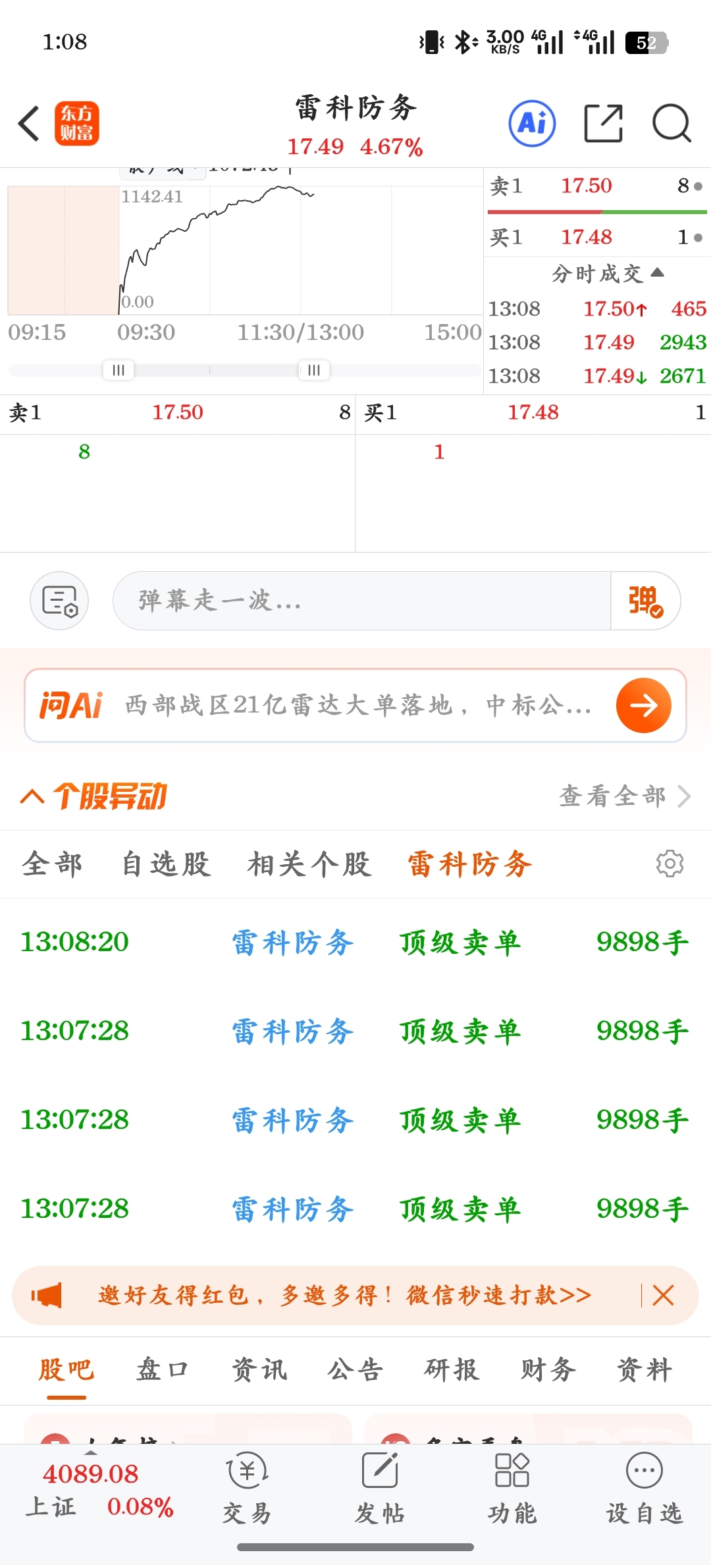The height and width of the screenshot is (1565, 711).
Task: Select the 自选股 filter tab
Action: point(166,864)
